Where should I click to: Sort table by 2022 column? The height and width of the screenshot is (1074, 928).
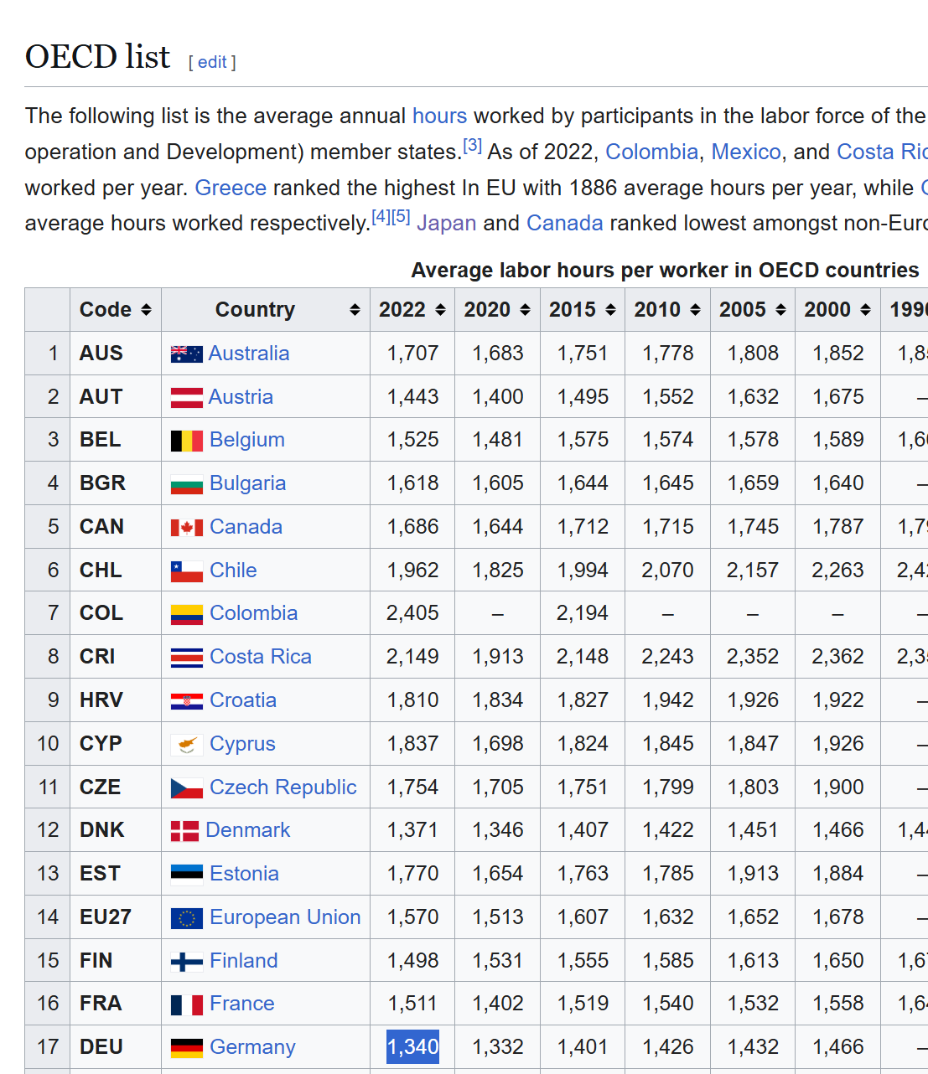click(x=440, y=310)
